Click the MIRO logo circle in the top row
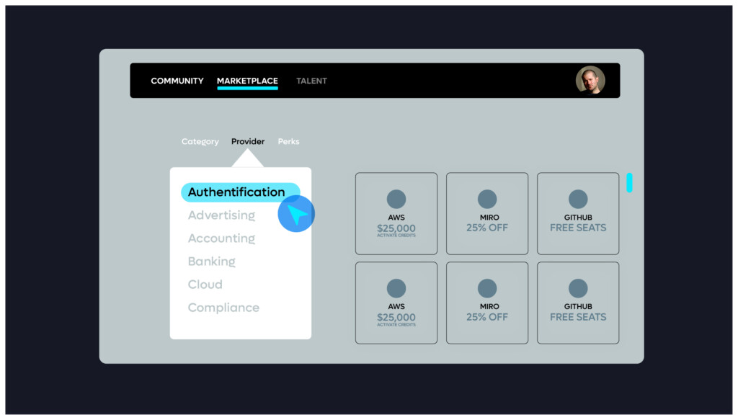This screenshot has width=738, height=420. (x=487, y=200)
